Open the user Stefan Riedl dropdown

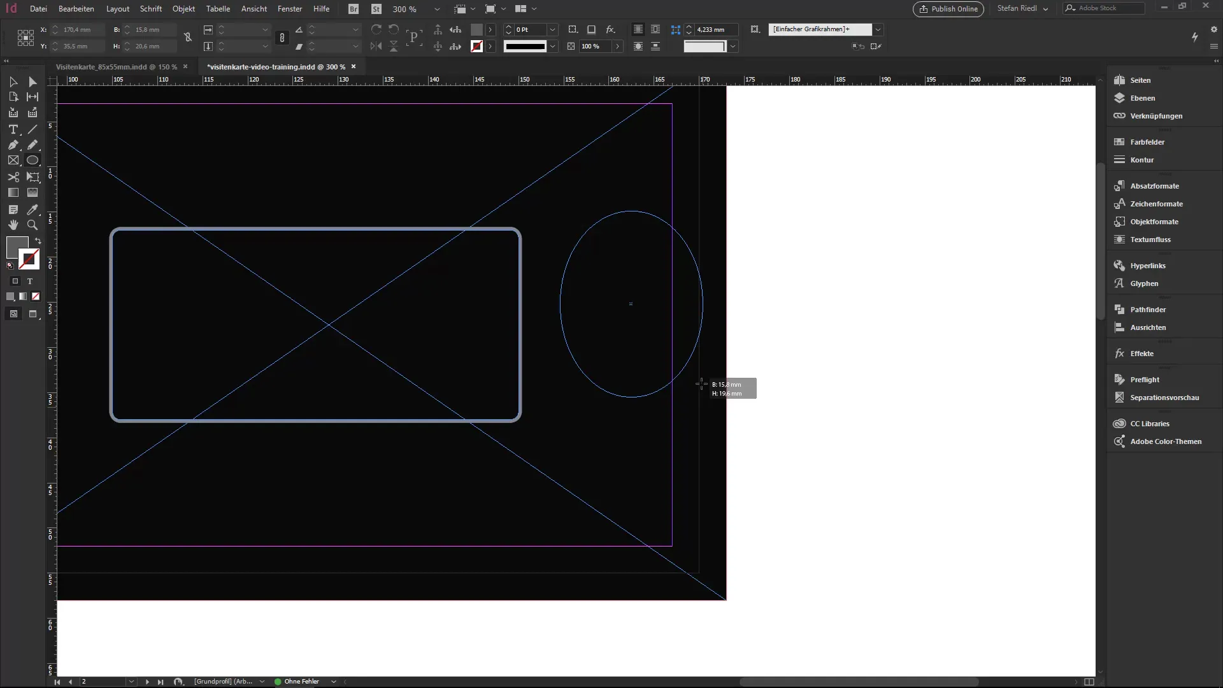pyautogui.click(x=1023, y=9)
